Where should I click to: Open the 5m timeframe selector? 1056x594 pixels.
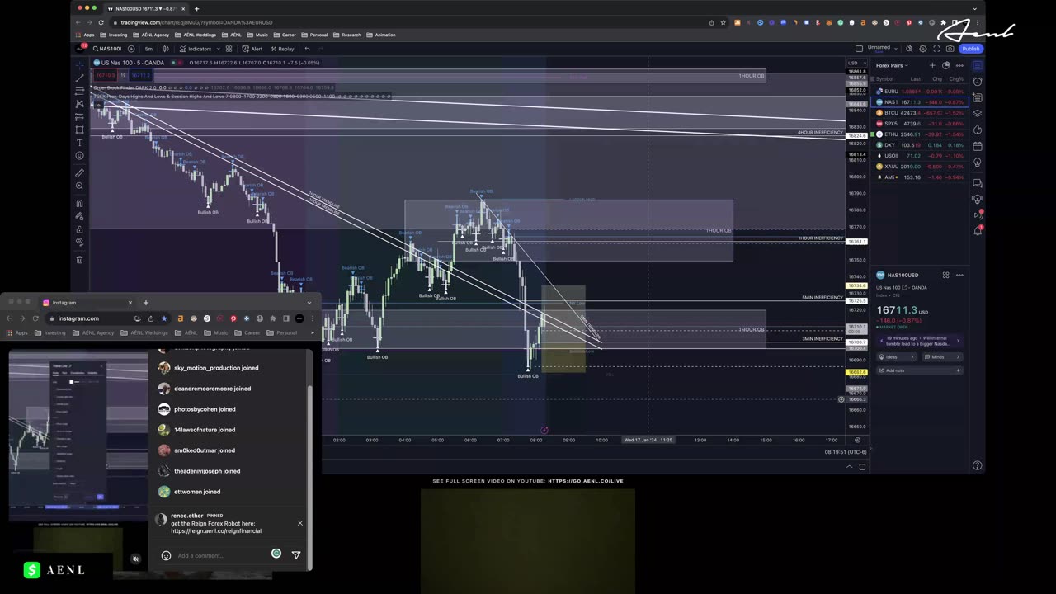coord(148,49)
